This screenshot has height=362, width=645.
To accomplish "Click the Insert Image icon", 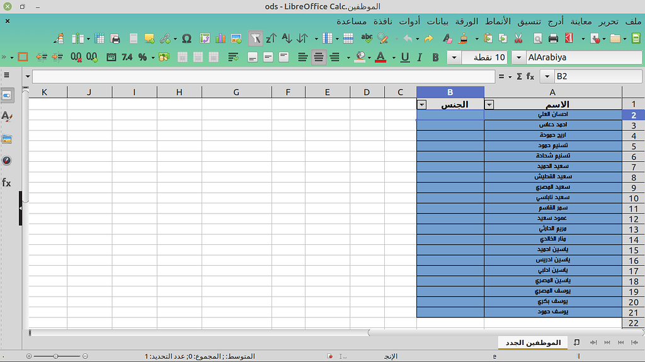I will (237, 38).
